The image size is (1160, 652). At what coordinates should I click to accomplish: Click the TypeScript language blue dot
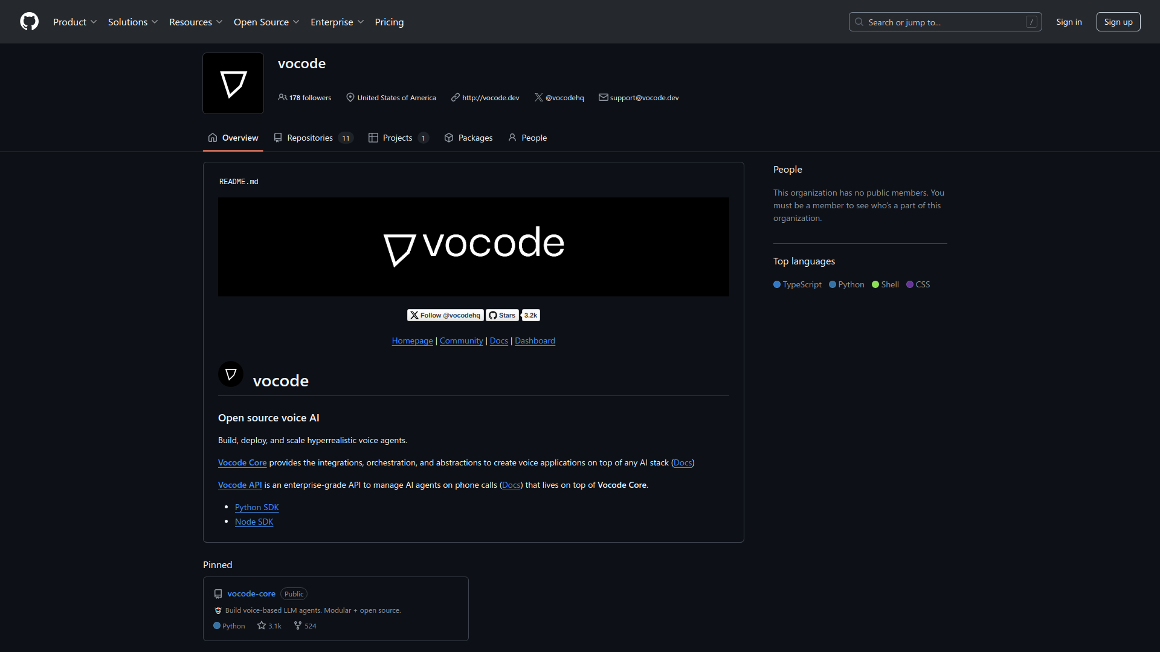point(777,284)
